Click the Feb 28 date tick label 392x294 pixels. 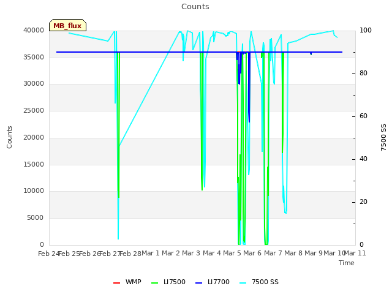(130, 254)
